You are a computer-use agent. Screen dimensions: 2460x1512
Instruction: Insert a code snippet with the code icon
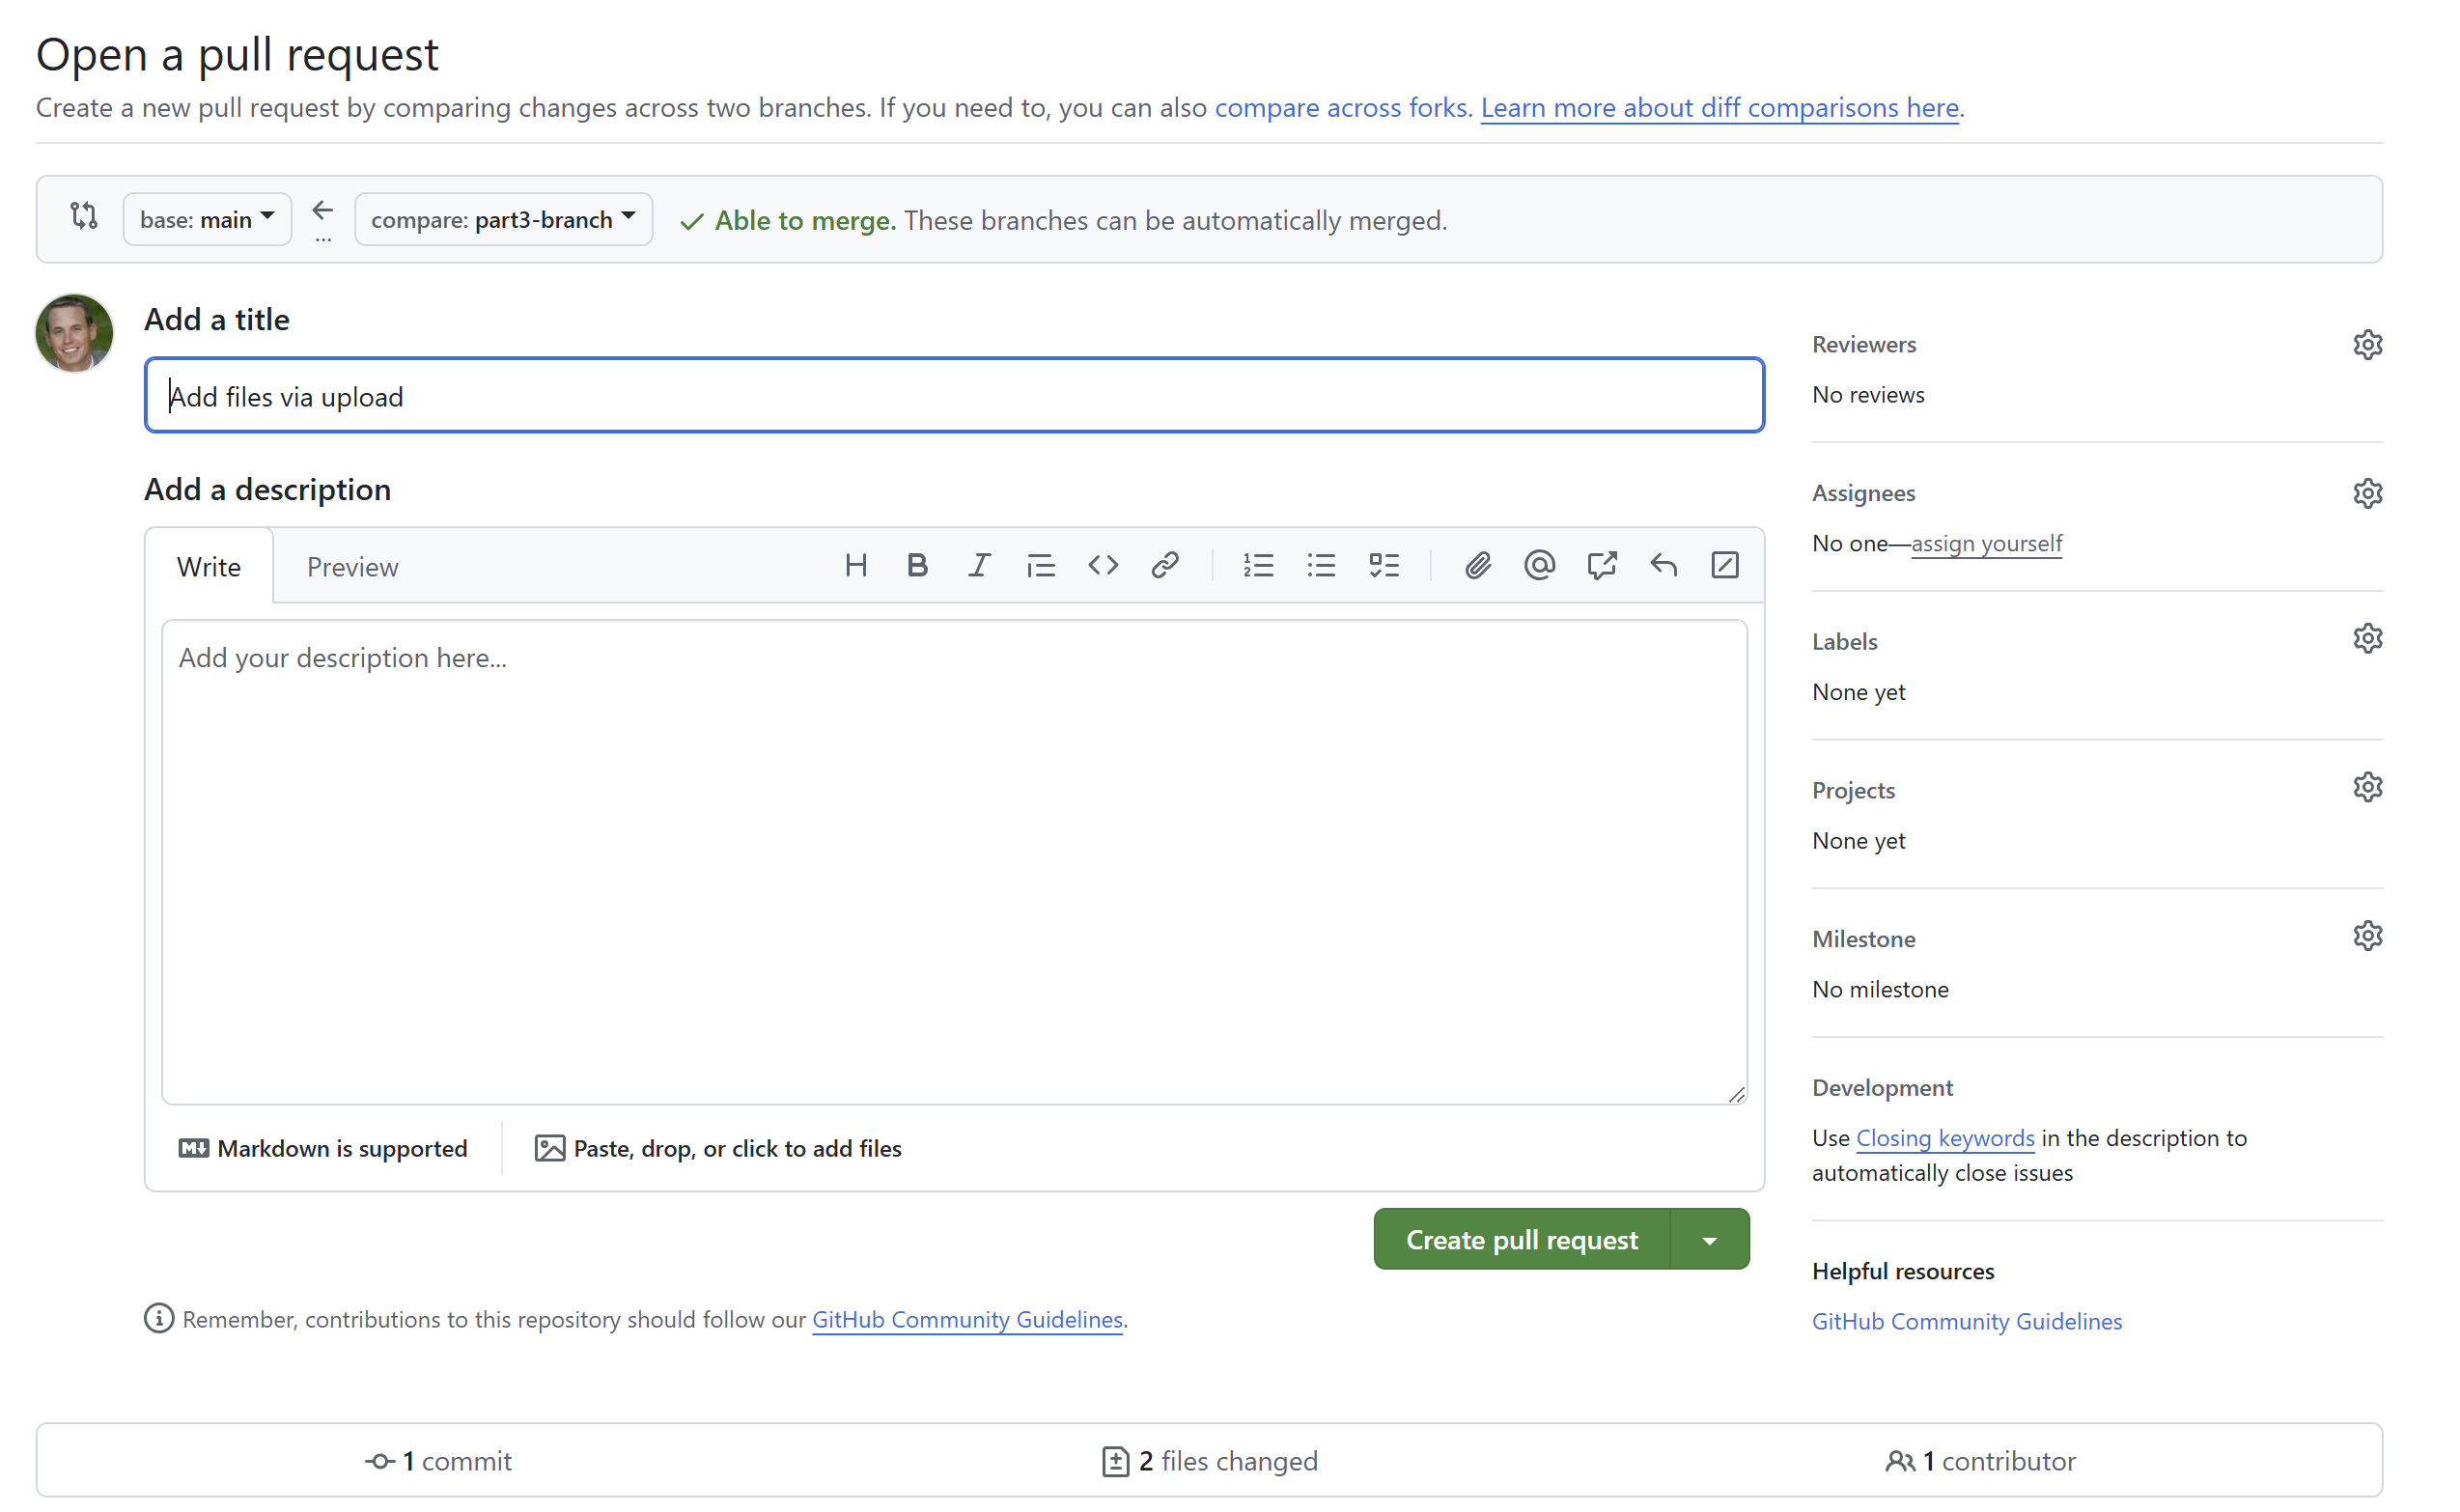coord(1103,566)
